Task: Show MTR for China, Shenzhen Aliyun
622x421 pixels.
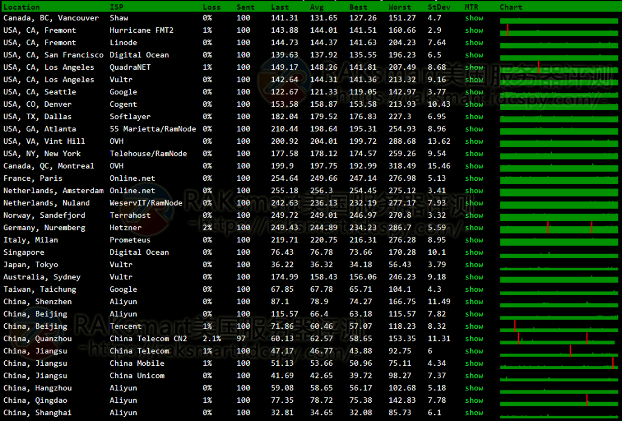Action: (x=474, y=301)
